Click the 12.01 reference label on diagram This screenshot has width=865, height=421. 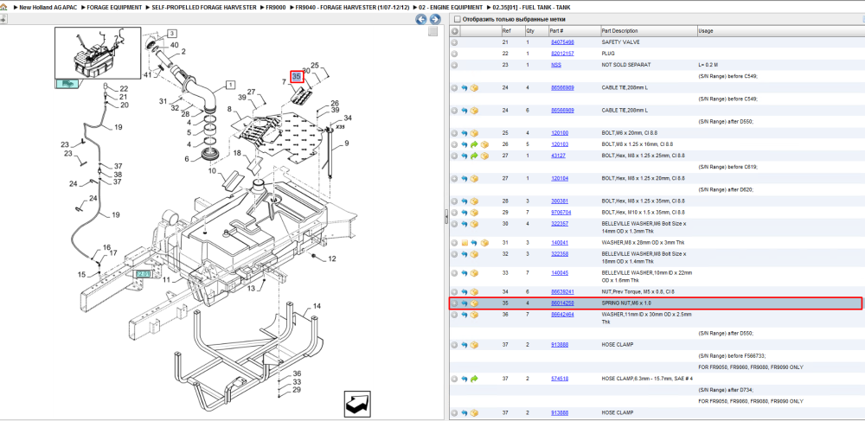[x=144, y=274]
